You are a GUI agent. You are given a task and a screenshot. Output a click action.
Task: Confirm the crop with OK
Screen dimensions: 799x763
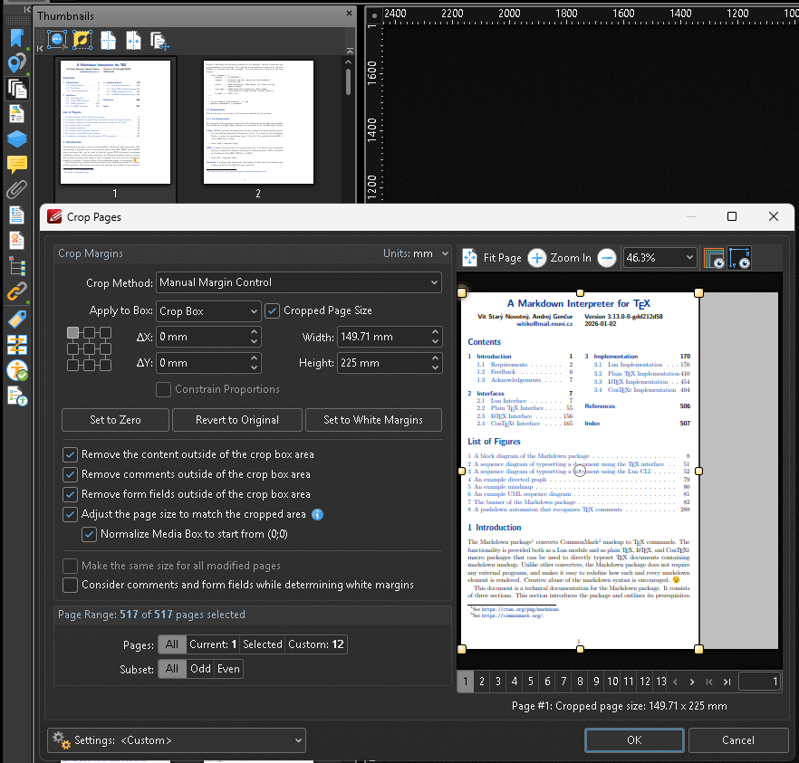tap(633, 739)
